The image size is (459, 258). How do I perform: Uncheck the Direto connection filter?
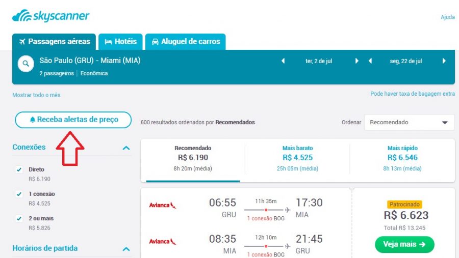[x=19, y=169]
